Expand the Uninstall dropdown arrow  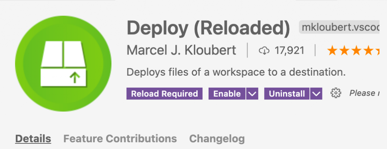tap(316, 94)
